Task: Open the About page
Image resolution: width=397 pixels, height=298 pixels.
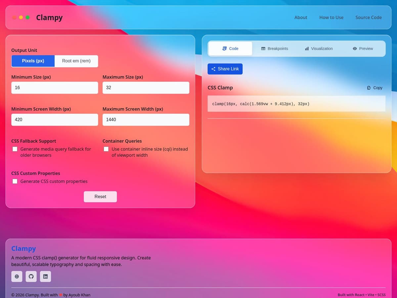Action: point(301,18)
